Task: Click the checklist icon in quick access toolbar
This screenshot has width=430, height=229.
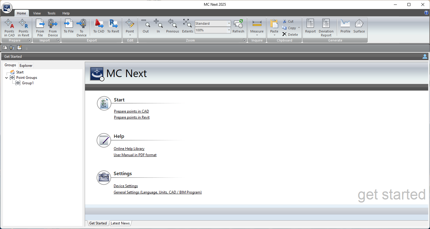Action: point(5,48)
